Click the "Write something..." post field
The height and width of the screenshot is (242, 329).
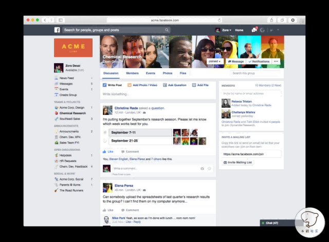coord(134,94)
